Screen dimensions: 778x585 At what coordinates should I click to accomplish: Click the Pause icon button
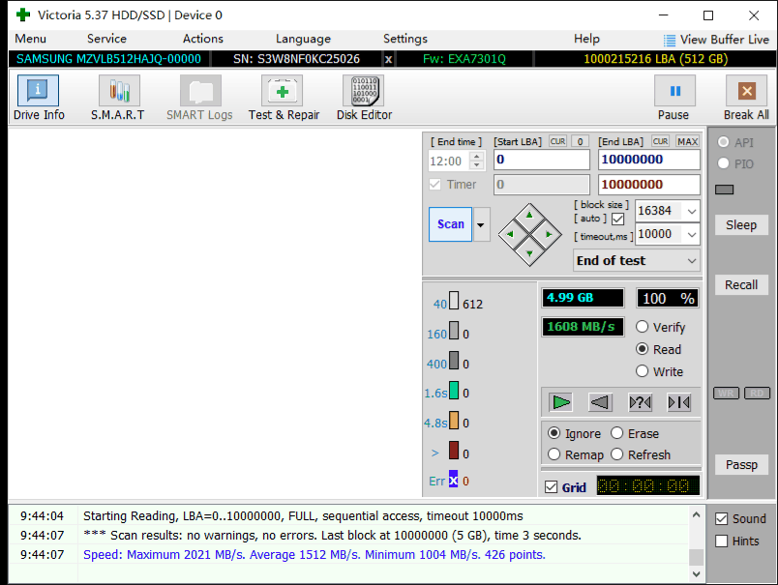coord(674,91)
